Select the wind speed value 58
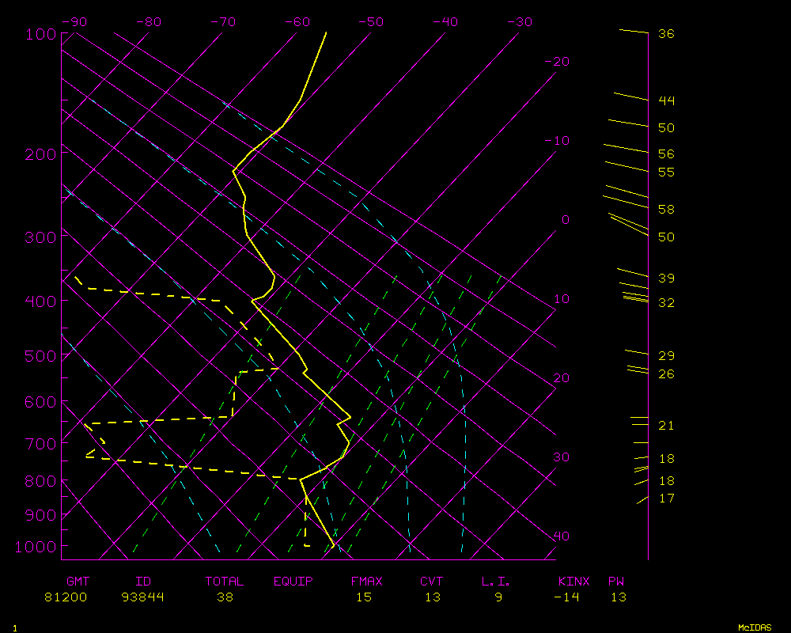The height and width of the screenshot is (633, 791). click(x=666, y=210)
